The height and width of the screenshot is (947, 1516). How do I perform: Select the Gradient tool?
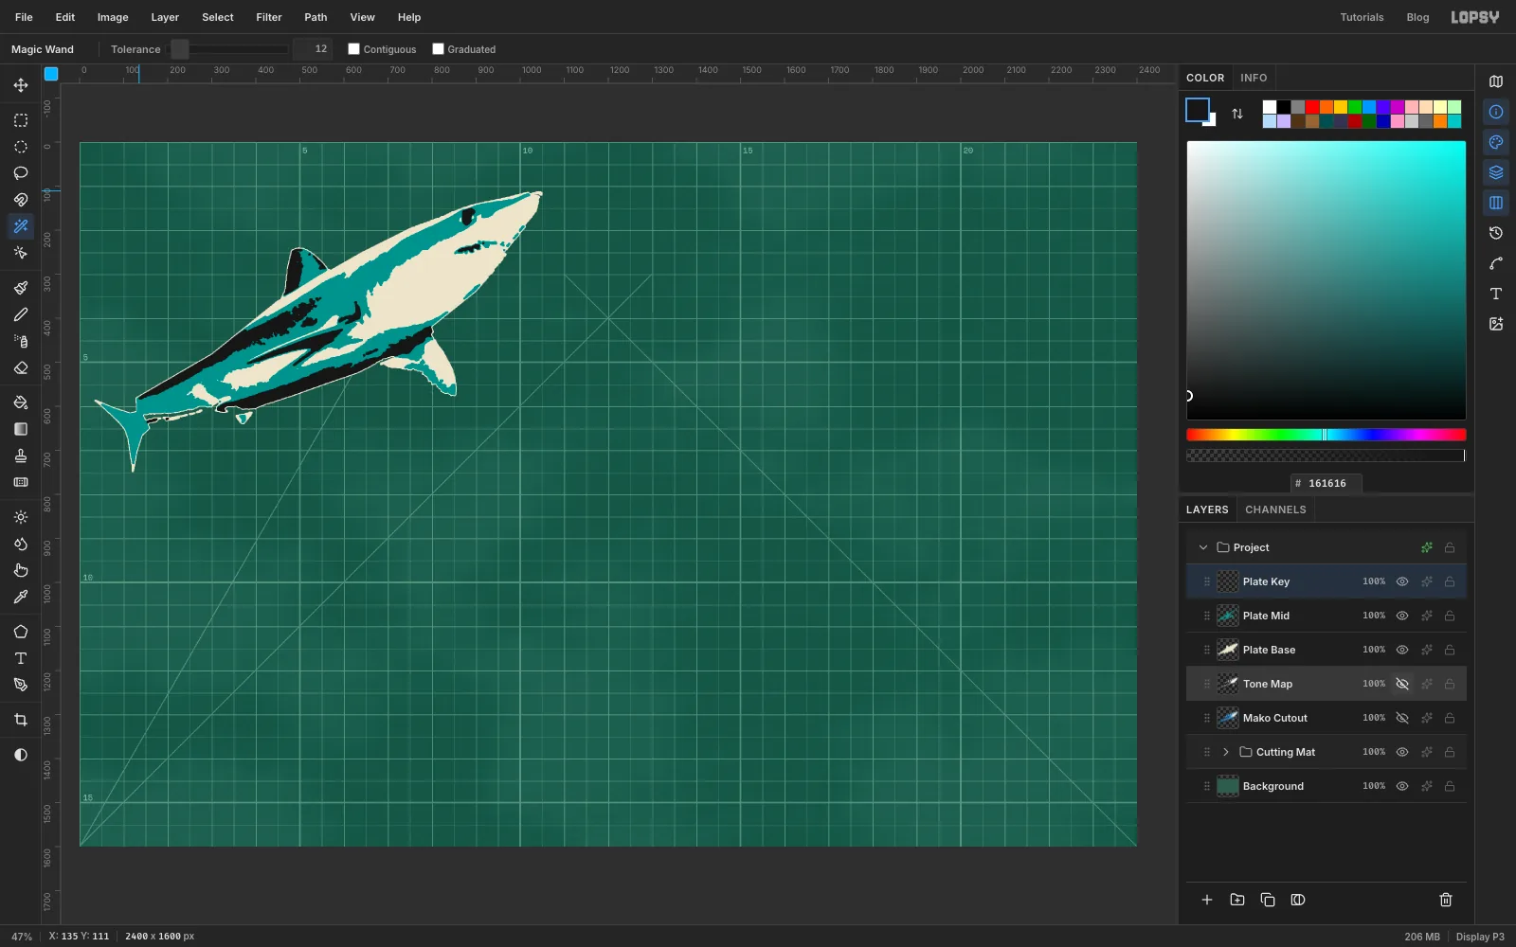pos(21,429)
